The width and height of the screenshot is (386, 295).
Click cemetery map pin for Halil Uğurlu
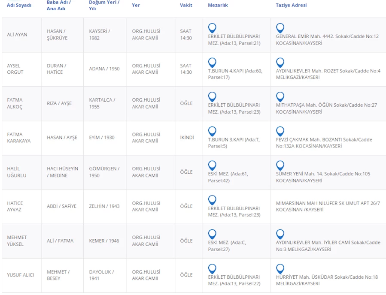(x=212, y=165)
